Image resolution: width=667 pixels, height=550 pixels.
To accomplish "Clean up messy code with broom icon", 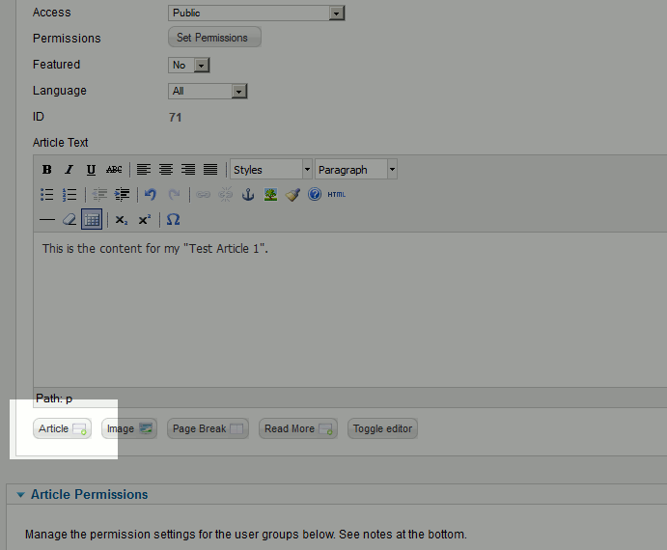I will 292,194.
